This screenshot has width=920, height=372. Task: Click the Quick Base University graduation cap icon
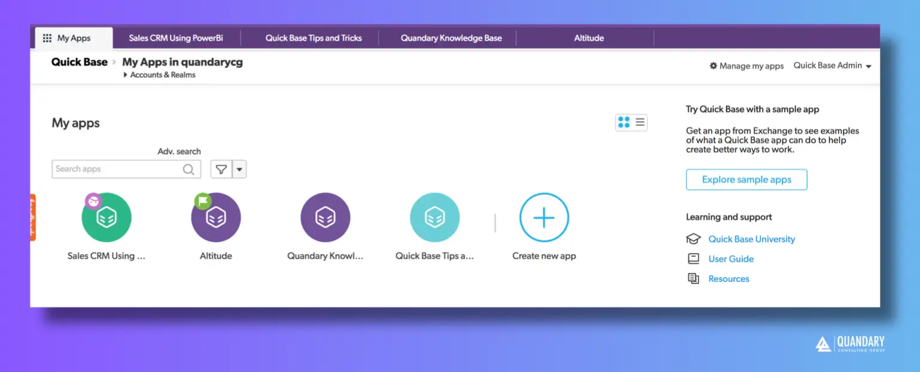(x=693, y=238)
